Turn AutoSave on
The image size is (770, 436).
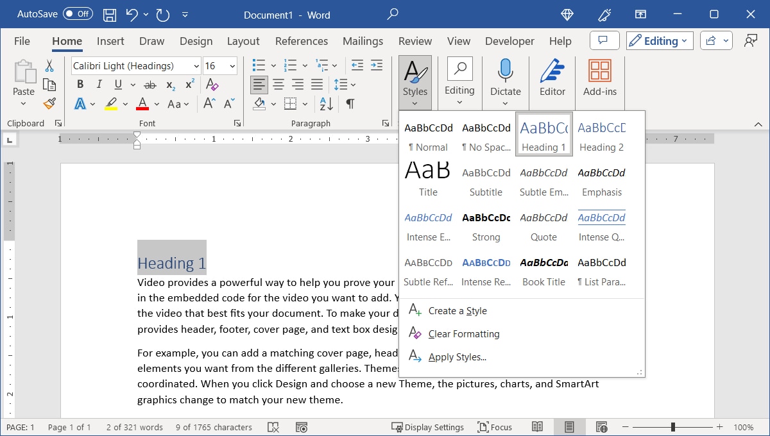76,13
